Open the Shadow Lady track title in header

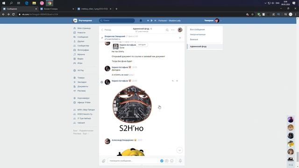coord(169,21)
